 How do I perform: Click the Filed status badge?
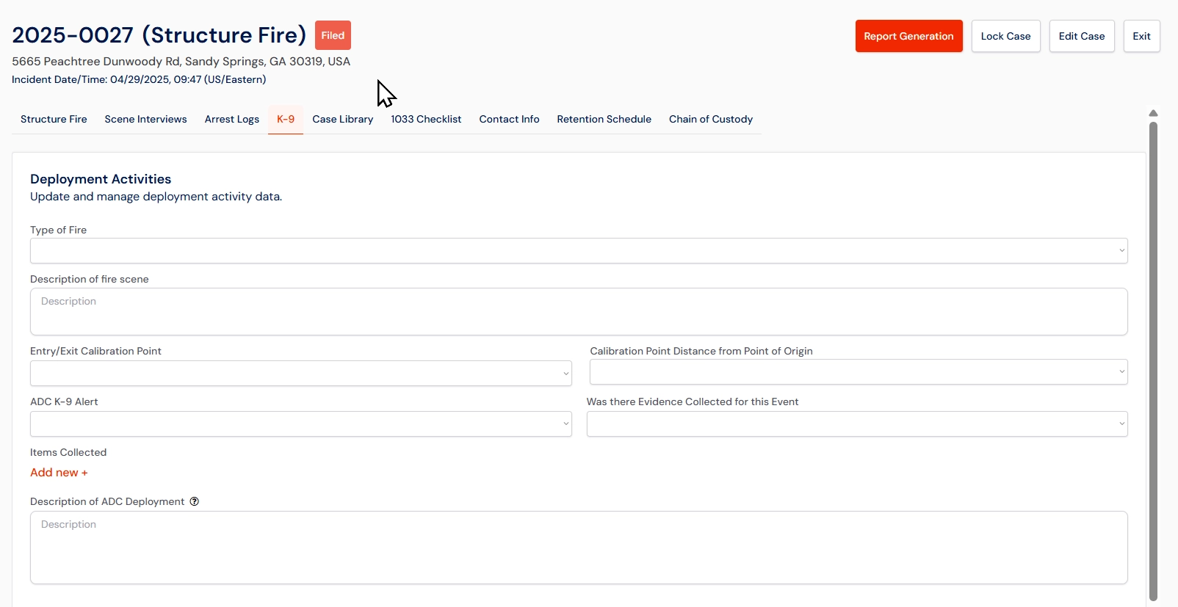click(x=333, y=35)
